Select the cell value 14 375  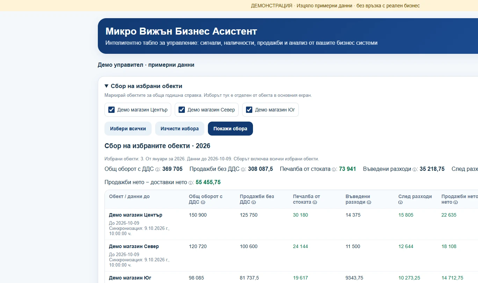pyautogui.click(x=353, y=215)
